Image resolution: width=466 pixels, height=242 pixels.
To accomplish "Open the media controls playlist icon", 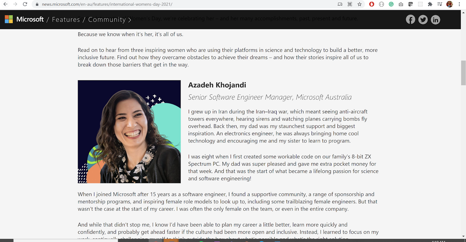I will (440, 4).
